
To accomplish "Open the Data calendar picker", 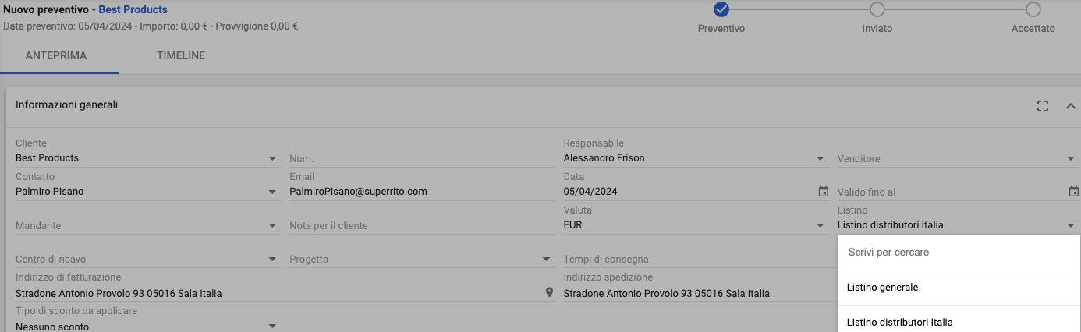I will [823, 192].
